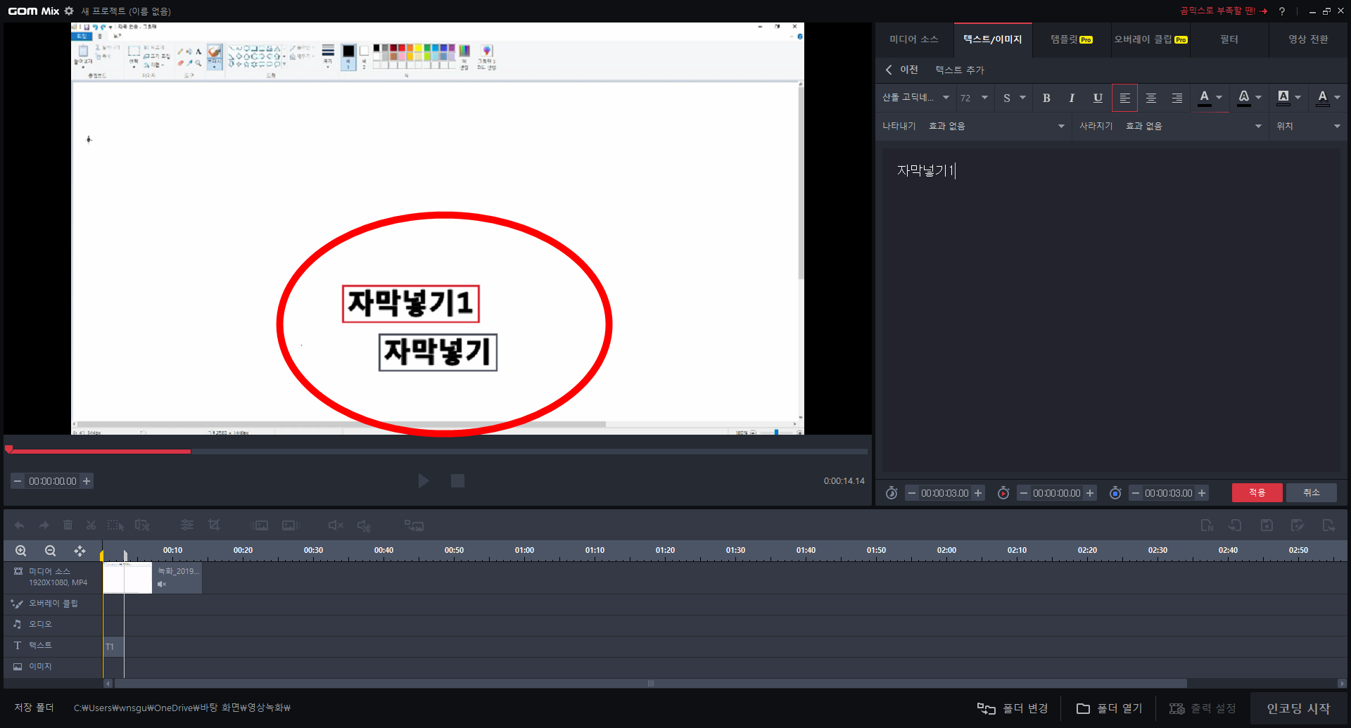Viewport: 1351px width, 728px height.
Task: Select right text alignment
Action: coord(1177,98)
